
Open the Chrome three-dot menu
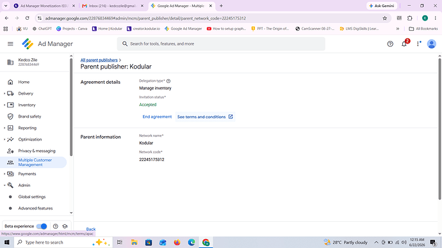click(x=436, y=19)
